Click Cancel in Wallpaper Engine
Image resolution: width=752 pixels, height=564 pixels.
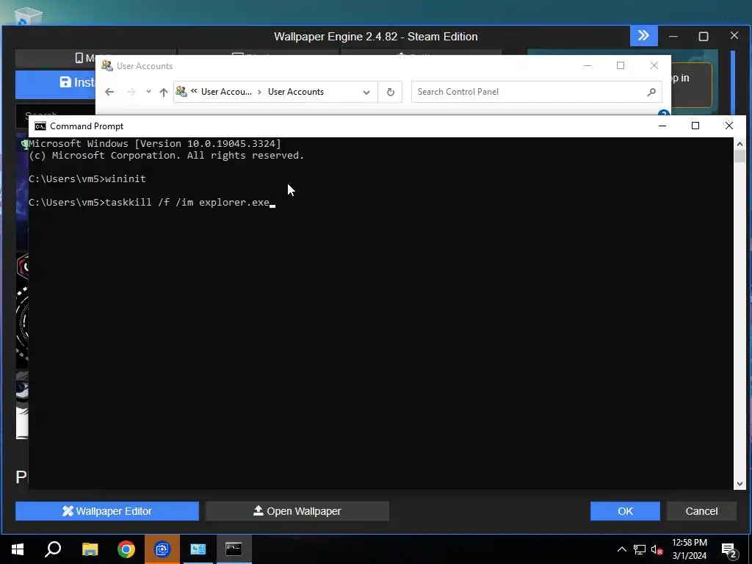(701, 511)
